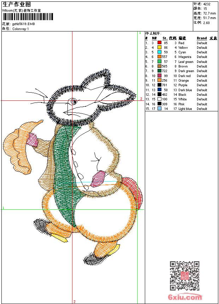Click the embroidered rabbit design preview
Screen dimensions: 219x304
tap(73, 167)
